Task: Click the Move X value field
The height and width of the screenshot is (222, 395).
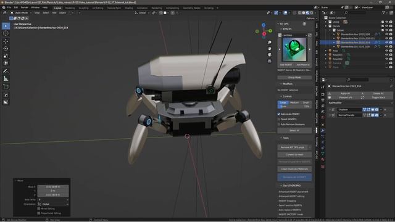Action: [53, 187]
